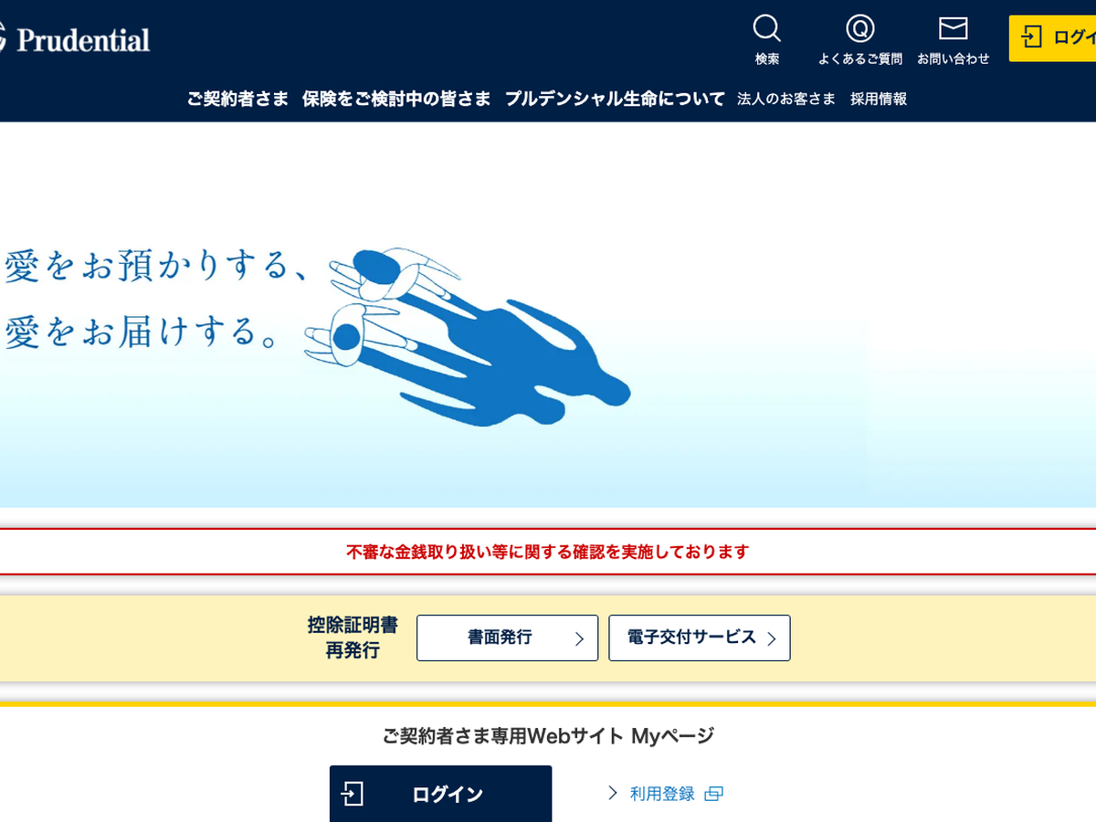
Task: Click arrow chevron before 利用登録
Action: (x=613, y=793)
